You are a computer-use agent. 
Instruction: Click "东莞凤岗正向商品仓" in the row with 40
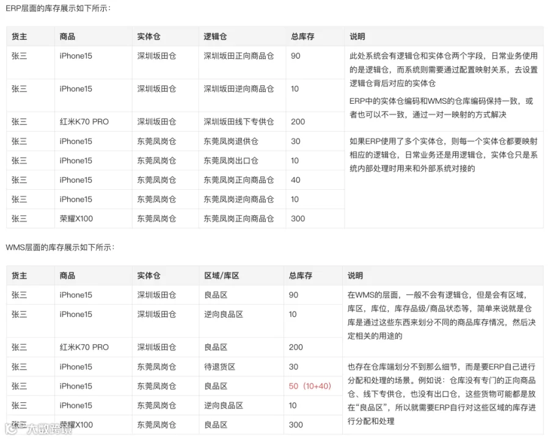[238, 180]
